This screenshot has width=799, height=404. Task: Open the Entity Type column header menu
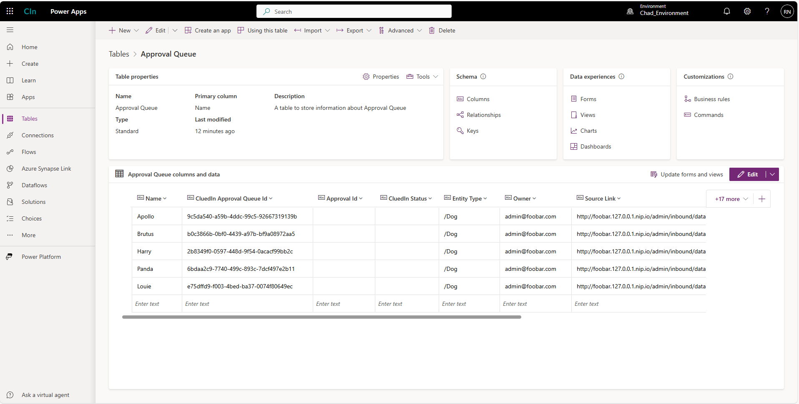pyautogui.click(x=485, y=199)
